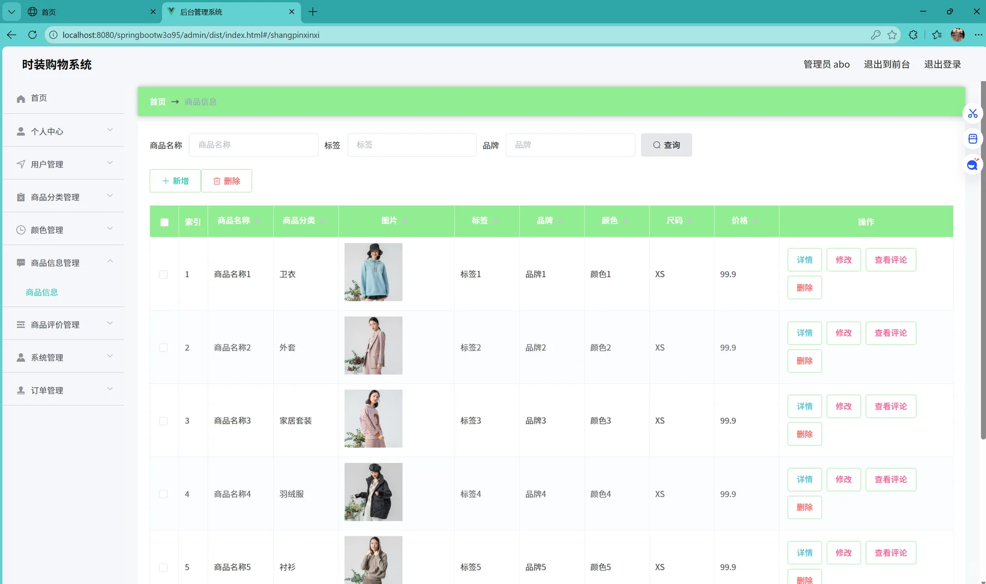Sort table by the 品牌 column arrows
986x584 pixels.
point(560,221)
